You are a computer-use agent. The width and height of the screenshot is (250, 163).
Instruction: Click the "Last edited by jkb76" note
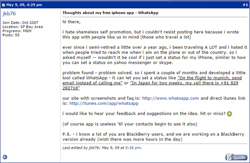[x=81, y=148]
